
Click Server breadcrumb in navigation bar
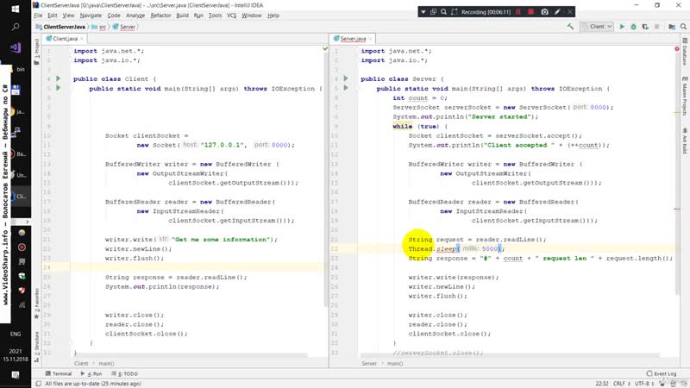pos(124,27)
